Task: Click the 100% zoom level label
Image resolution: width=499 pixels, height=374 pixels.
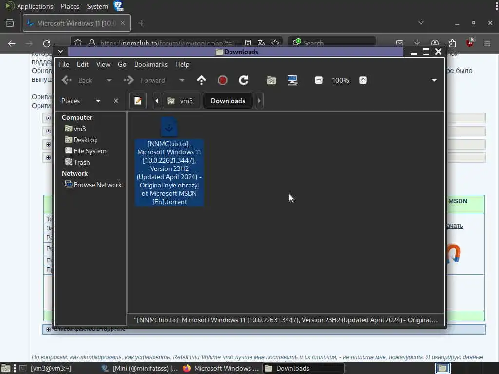Action: point(341,80)
